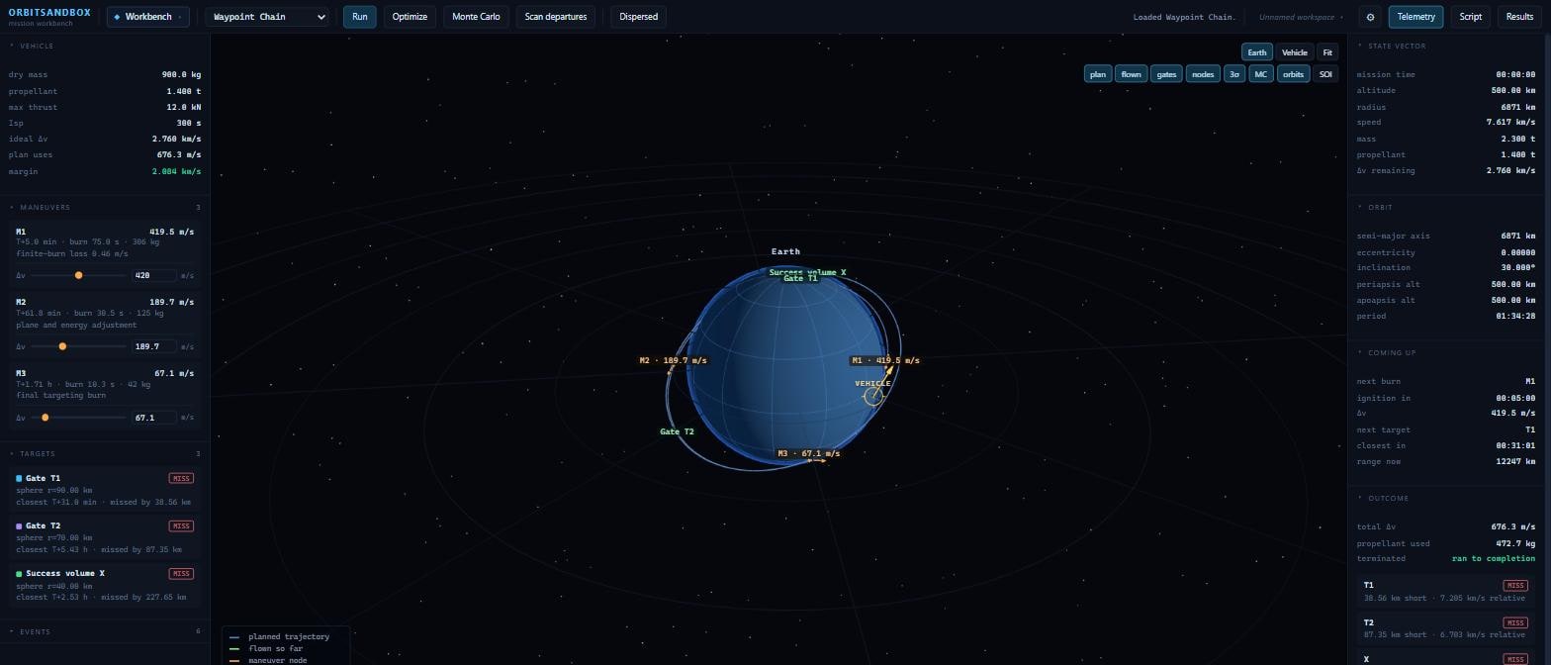Click the Optimize button
This screenshot has width=1551, height=665.
coord(410,17)
